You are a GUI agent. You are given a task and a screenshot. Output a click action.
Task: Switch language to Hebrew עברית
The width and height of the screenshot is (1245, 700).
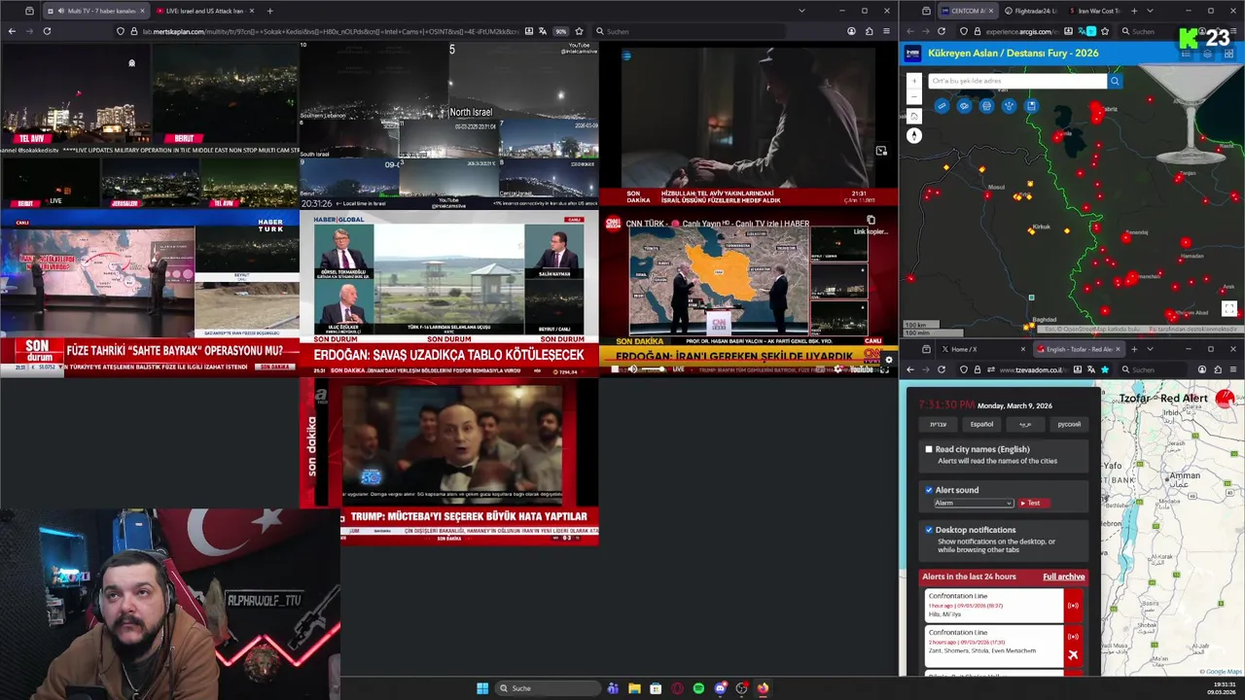pyautogui.click(x=938, y=424)
